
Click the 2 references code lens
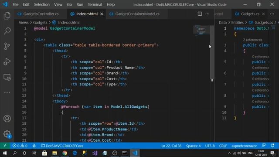(252, 40)
